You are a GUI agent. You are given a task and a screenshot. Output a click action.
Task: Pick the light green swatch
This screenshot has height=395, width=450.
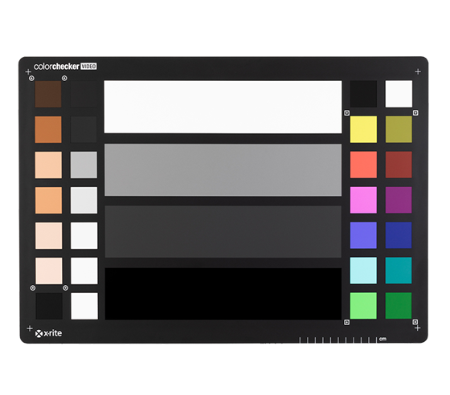click(363, 306)
